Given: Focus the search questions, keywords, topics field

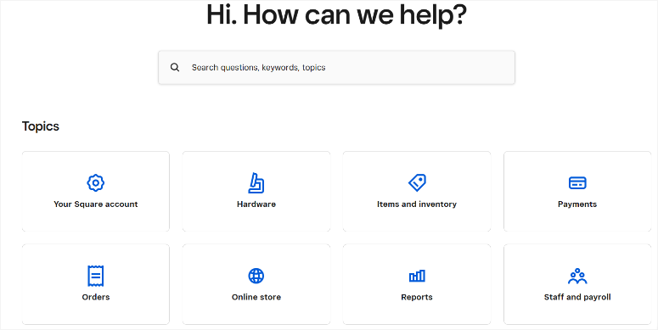Looking at the screenshot, I should [x=336, y=68].
